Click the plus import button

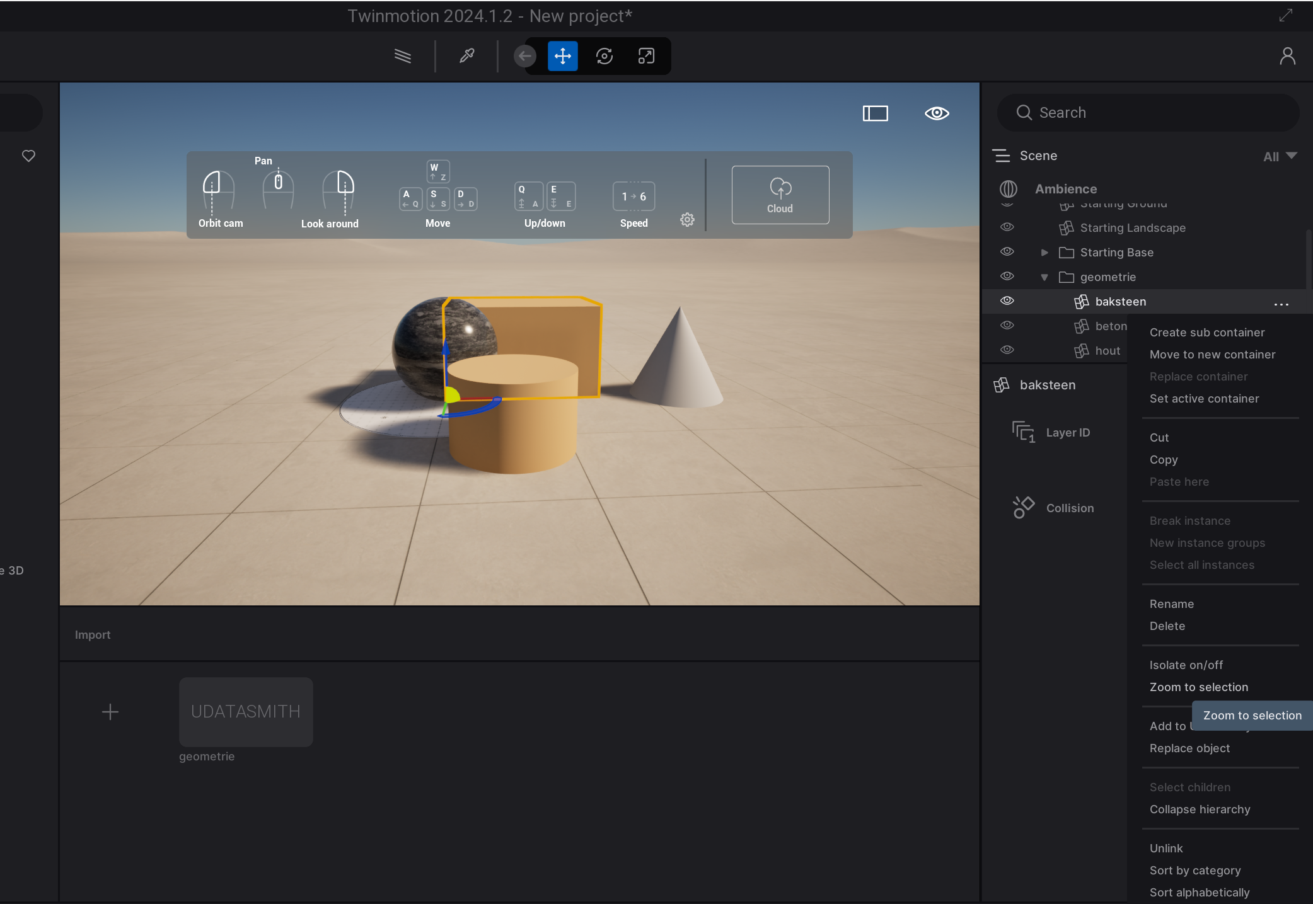click(x=110, y=712)
